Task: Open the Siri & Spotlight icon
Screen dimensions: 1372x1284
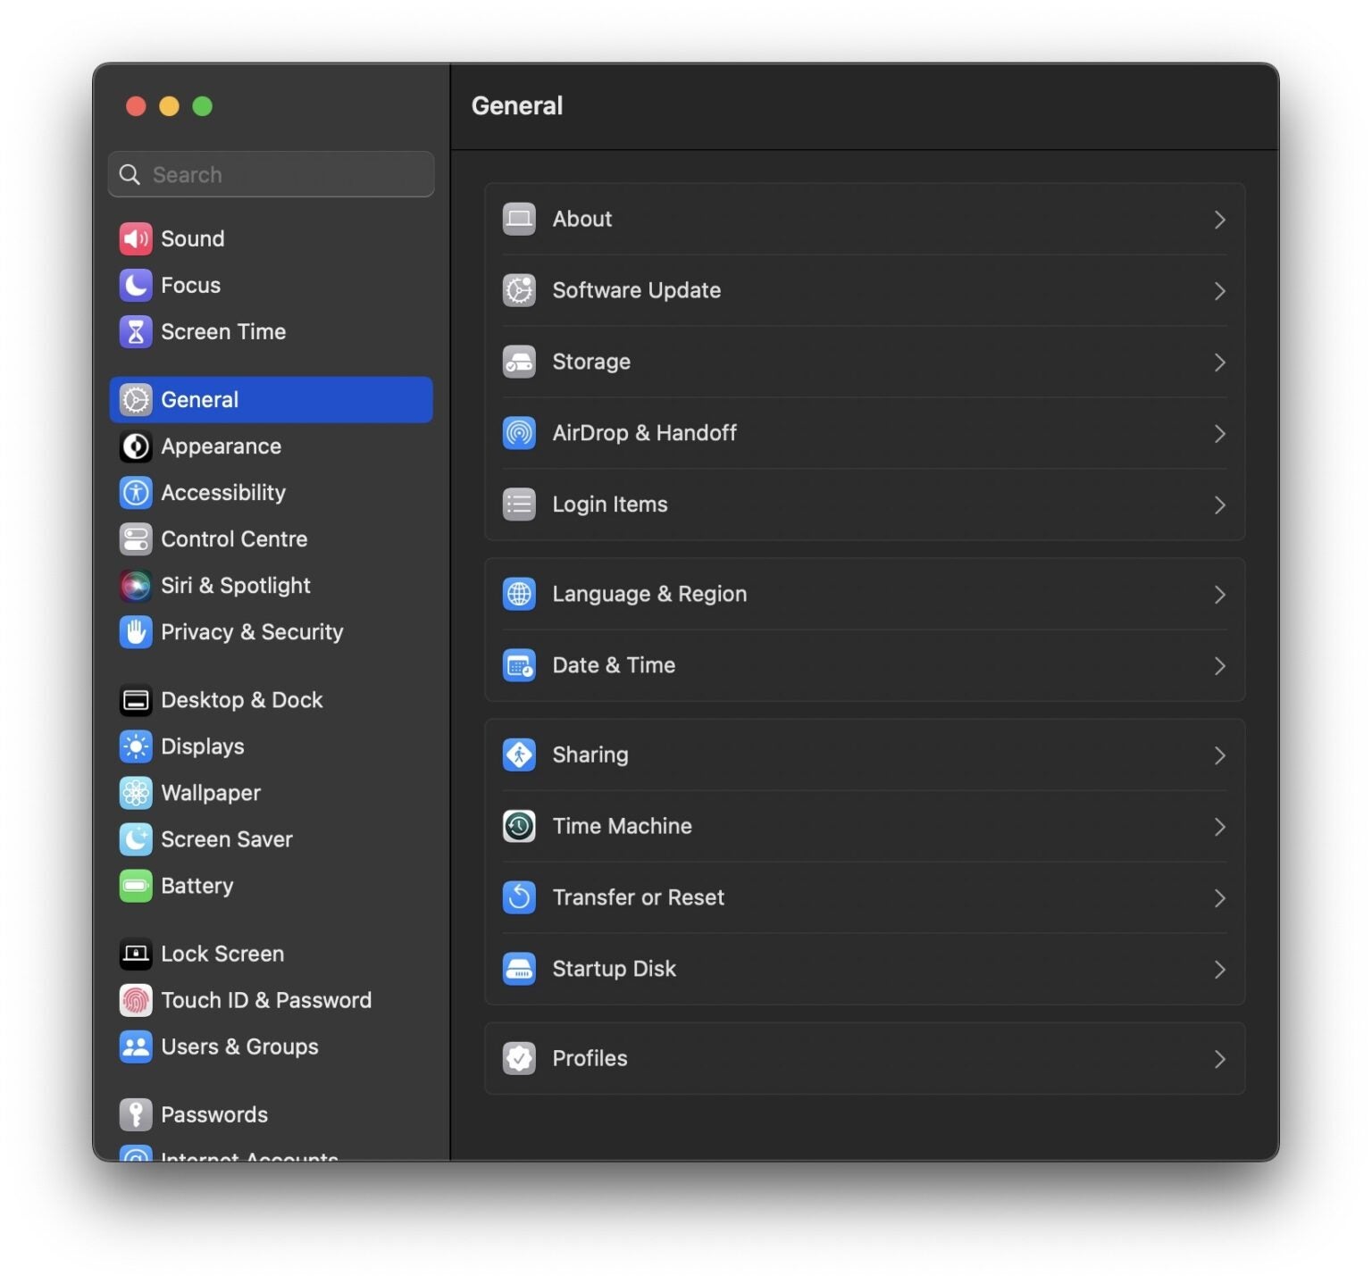Action: (x=135, y=586)
